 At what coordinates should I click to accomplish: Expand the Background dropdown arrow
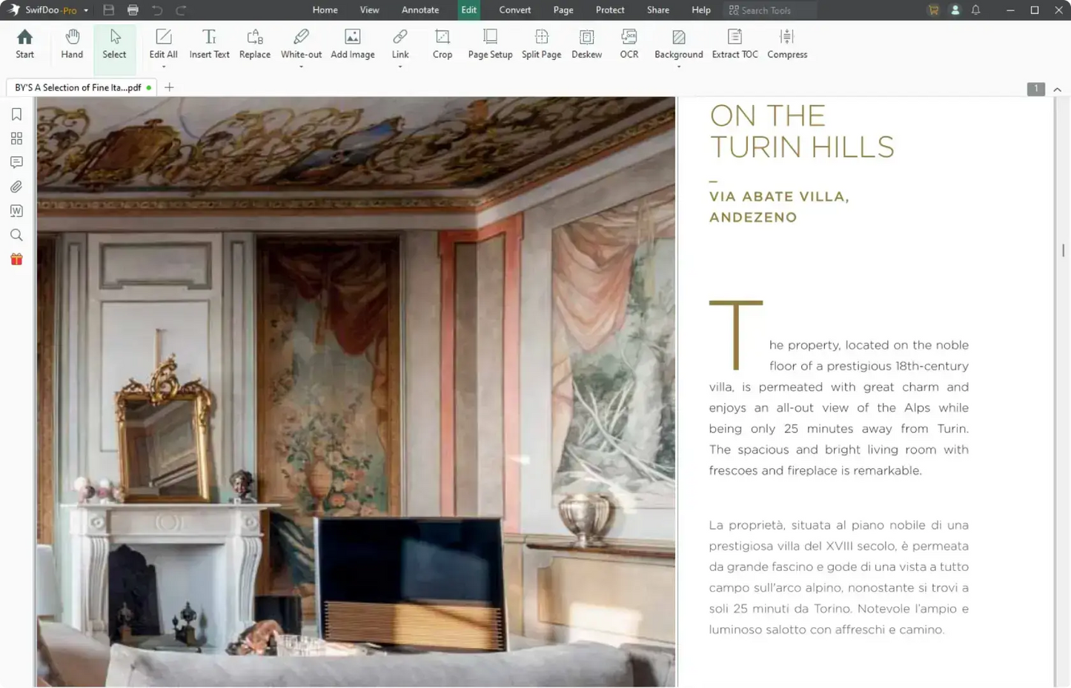tap(678, 67)
